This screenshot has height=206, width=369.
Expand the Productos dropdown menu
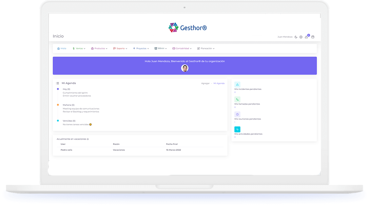[99, 48]
